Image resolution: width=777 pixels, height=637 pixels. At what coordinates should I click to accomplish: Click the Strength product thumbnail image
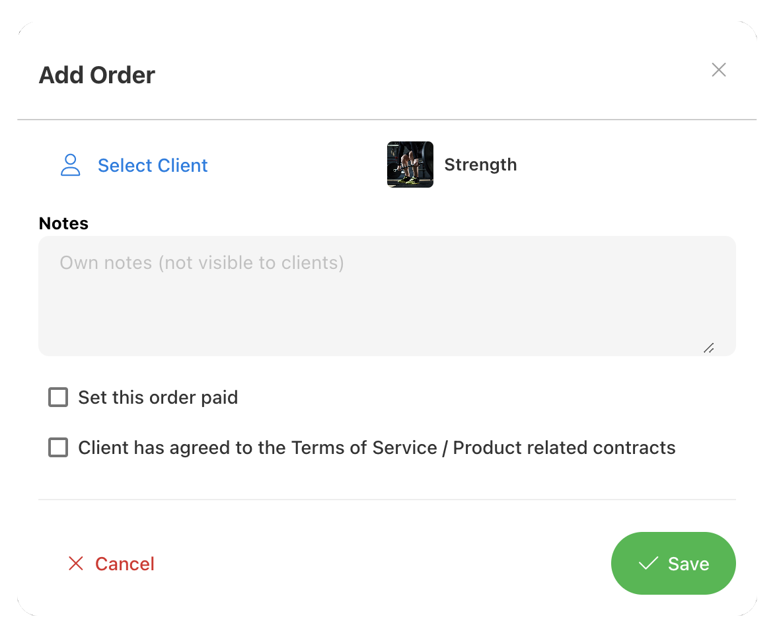tap(410, 165)
